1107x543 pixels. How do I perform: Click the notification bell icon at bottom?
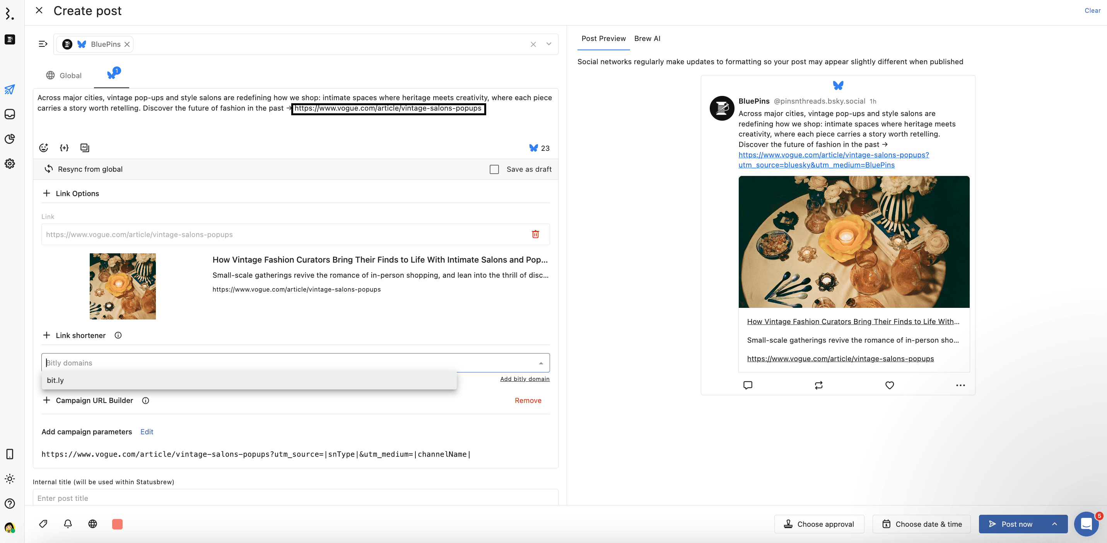pos(68,524)
